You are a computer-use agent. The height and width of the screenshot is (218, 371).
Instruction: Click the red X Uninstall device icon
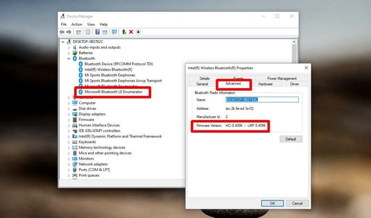(132, 32)
